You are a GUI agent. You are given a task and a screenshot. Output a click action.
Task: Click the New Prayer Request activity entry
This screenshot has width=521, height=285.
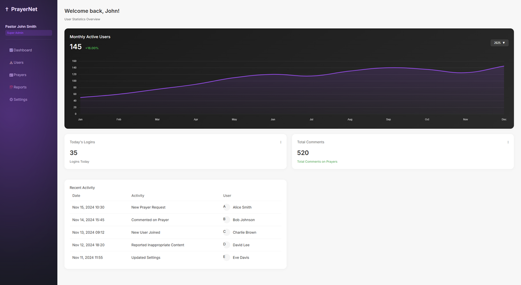point(148,207)
